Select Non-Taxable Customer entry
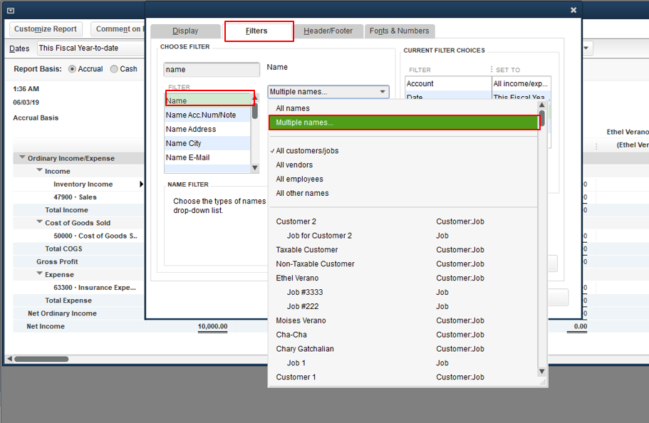 click(403, 263)
